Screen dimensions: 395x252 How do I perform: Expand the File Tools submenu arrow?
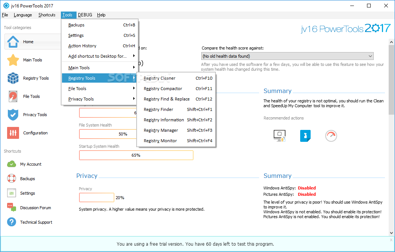coord(134,88)
